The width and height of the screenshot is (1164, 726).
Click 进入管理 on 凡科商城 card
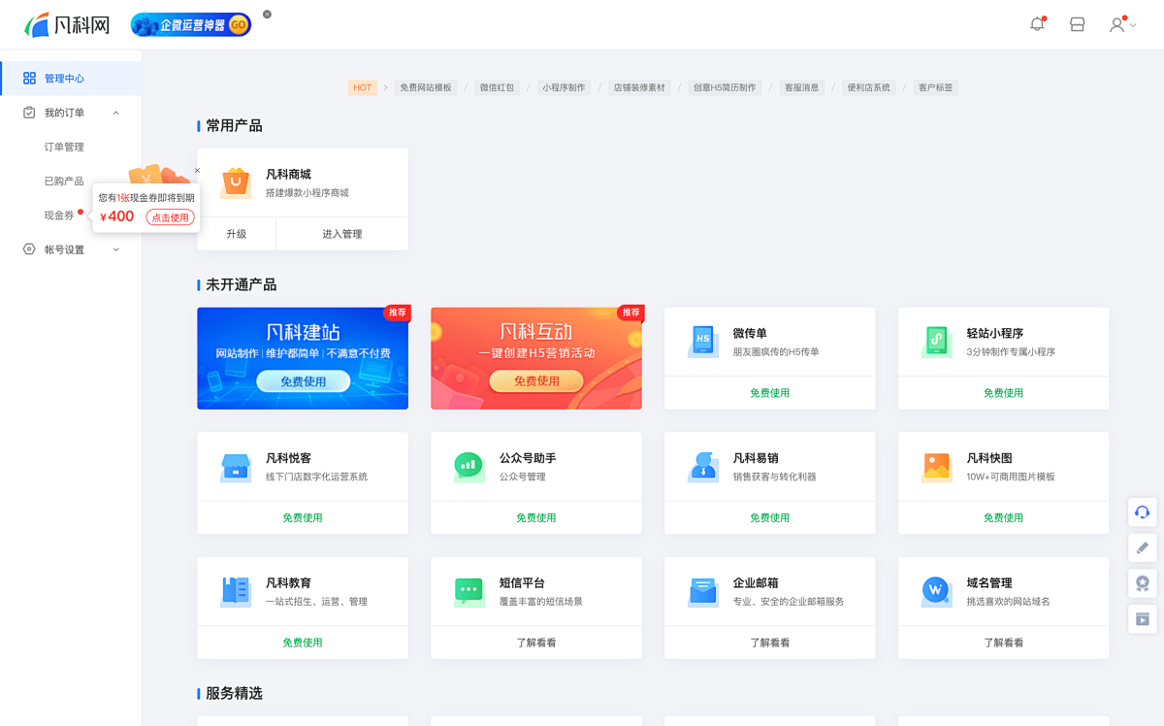tap(342, 234)
